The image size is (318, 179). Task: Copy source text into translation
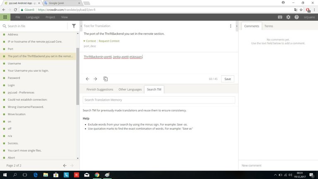[106, 79]
